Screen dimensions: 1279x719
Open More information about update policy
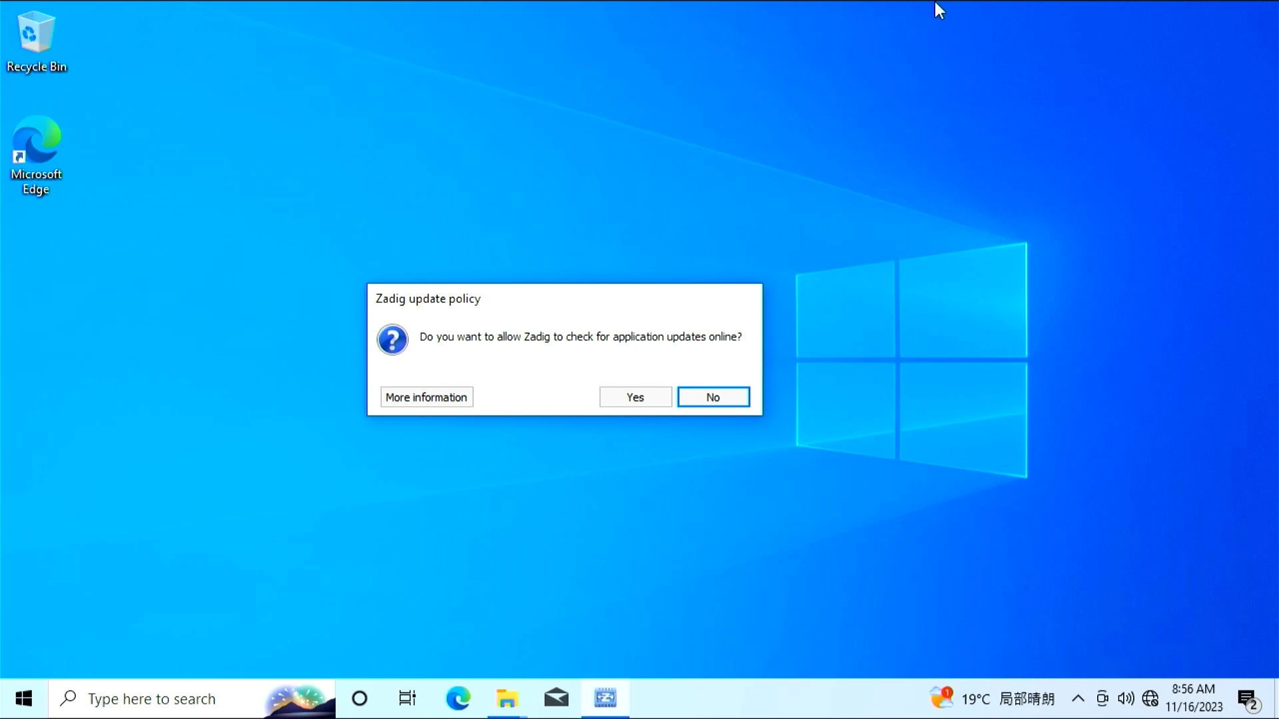click(x=426, y=397)
